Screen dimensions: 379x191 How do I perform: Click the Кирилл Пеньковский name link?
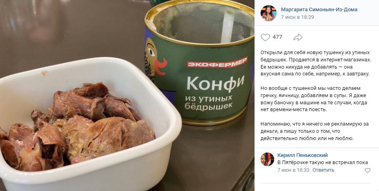302,155
